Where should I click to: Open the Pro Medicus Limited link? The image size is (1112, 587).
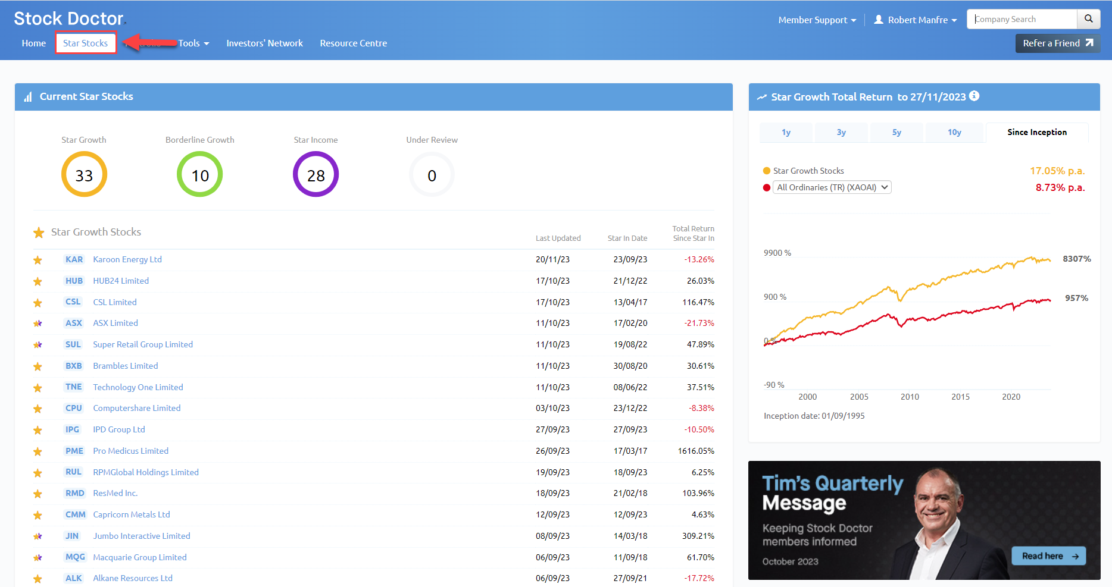pyautogui.click(x=130, y=451)
